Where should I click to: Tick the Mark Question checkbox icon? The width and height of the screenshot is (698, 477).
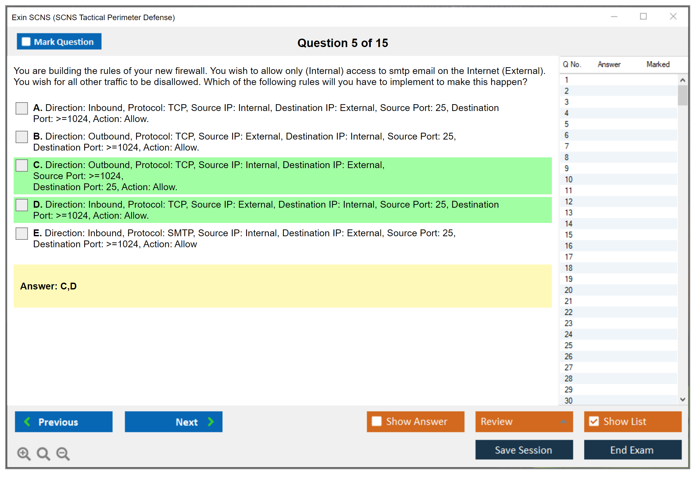click(x=26, y=42)
